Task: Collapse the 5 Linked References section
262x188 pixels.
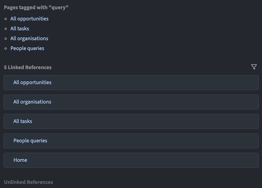Action: (x=28, y=67)
